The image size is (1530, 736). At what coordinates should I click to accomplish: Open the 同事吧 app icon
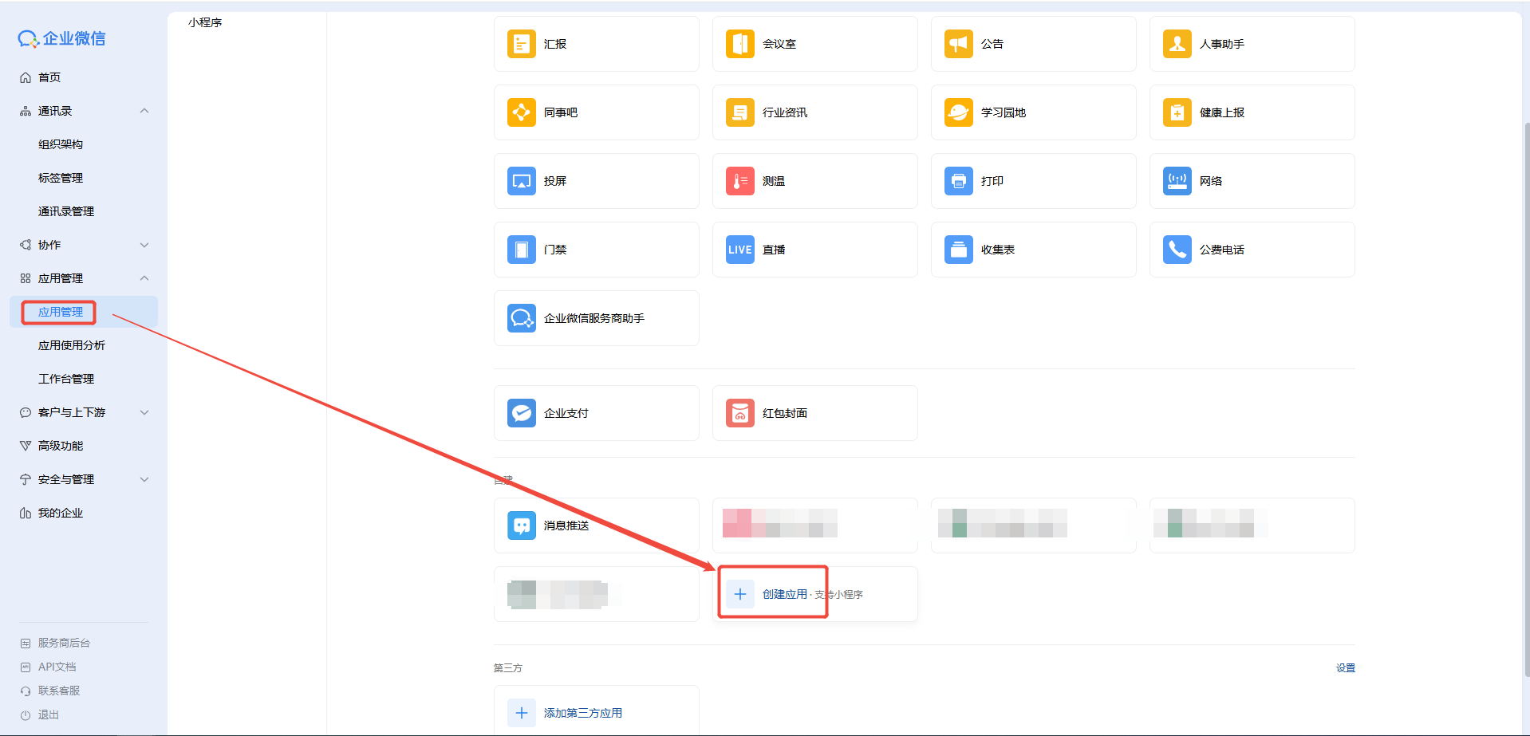pos(522,112)
